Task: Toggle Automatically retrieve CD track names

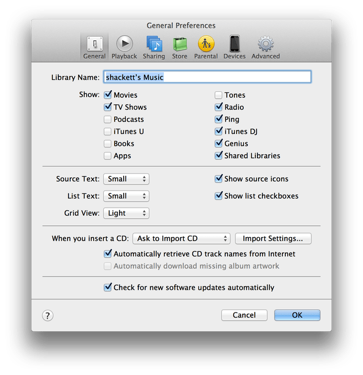Action: point(108,254)
